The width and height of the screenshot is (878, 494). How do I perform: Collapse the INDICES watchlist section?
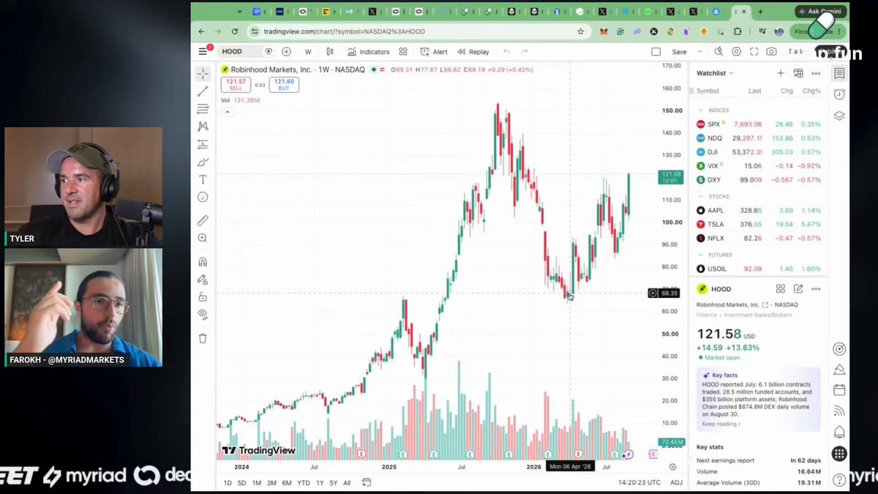tap(700, 111)
